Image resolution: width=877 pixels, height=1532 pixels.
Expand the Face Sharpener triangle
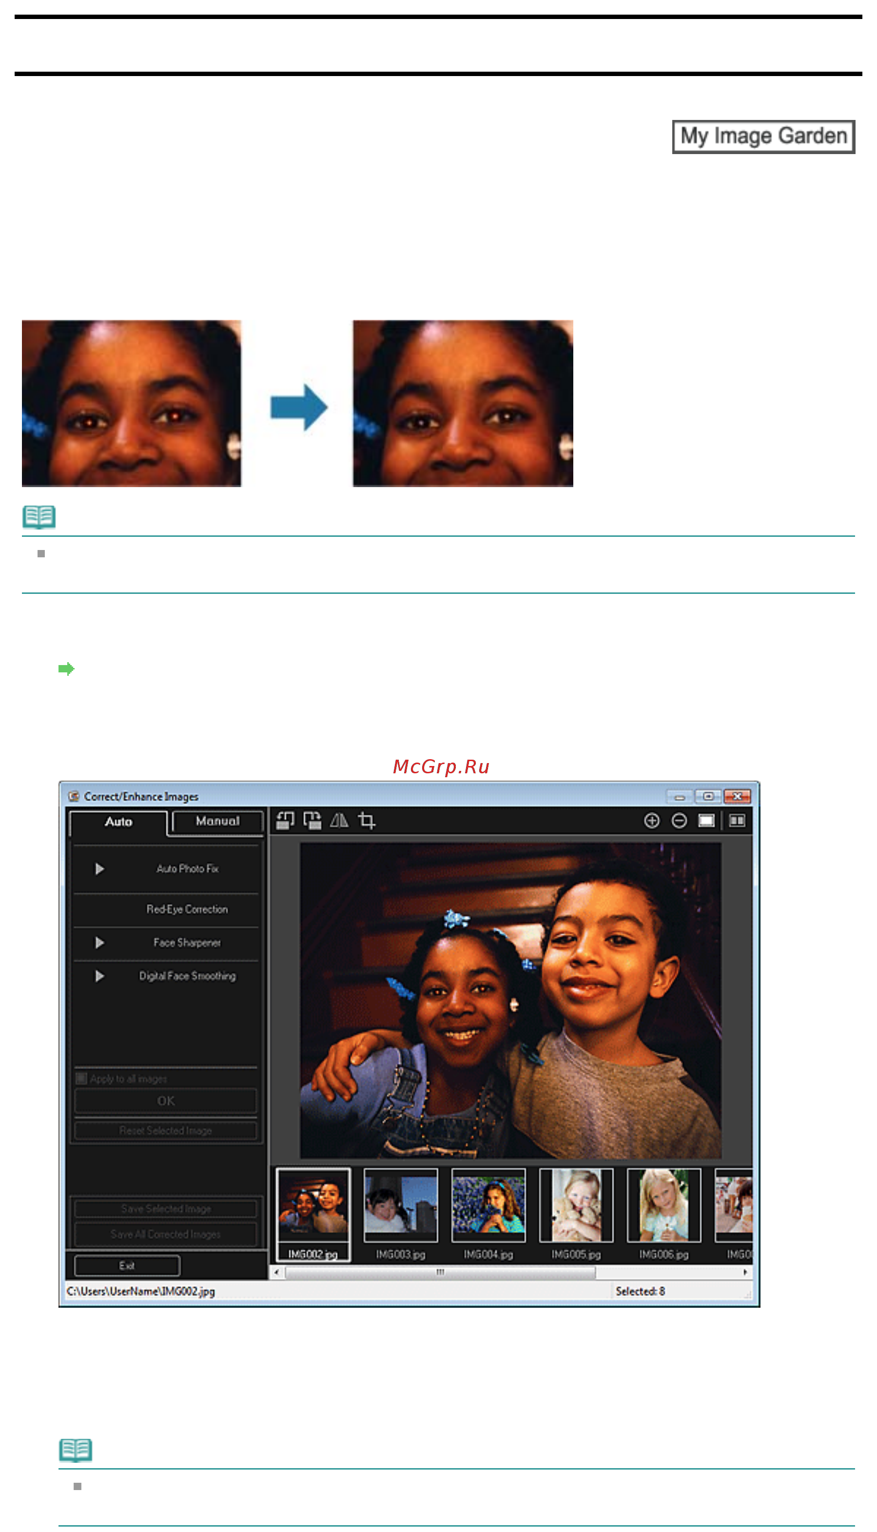[99, 943]
